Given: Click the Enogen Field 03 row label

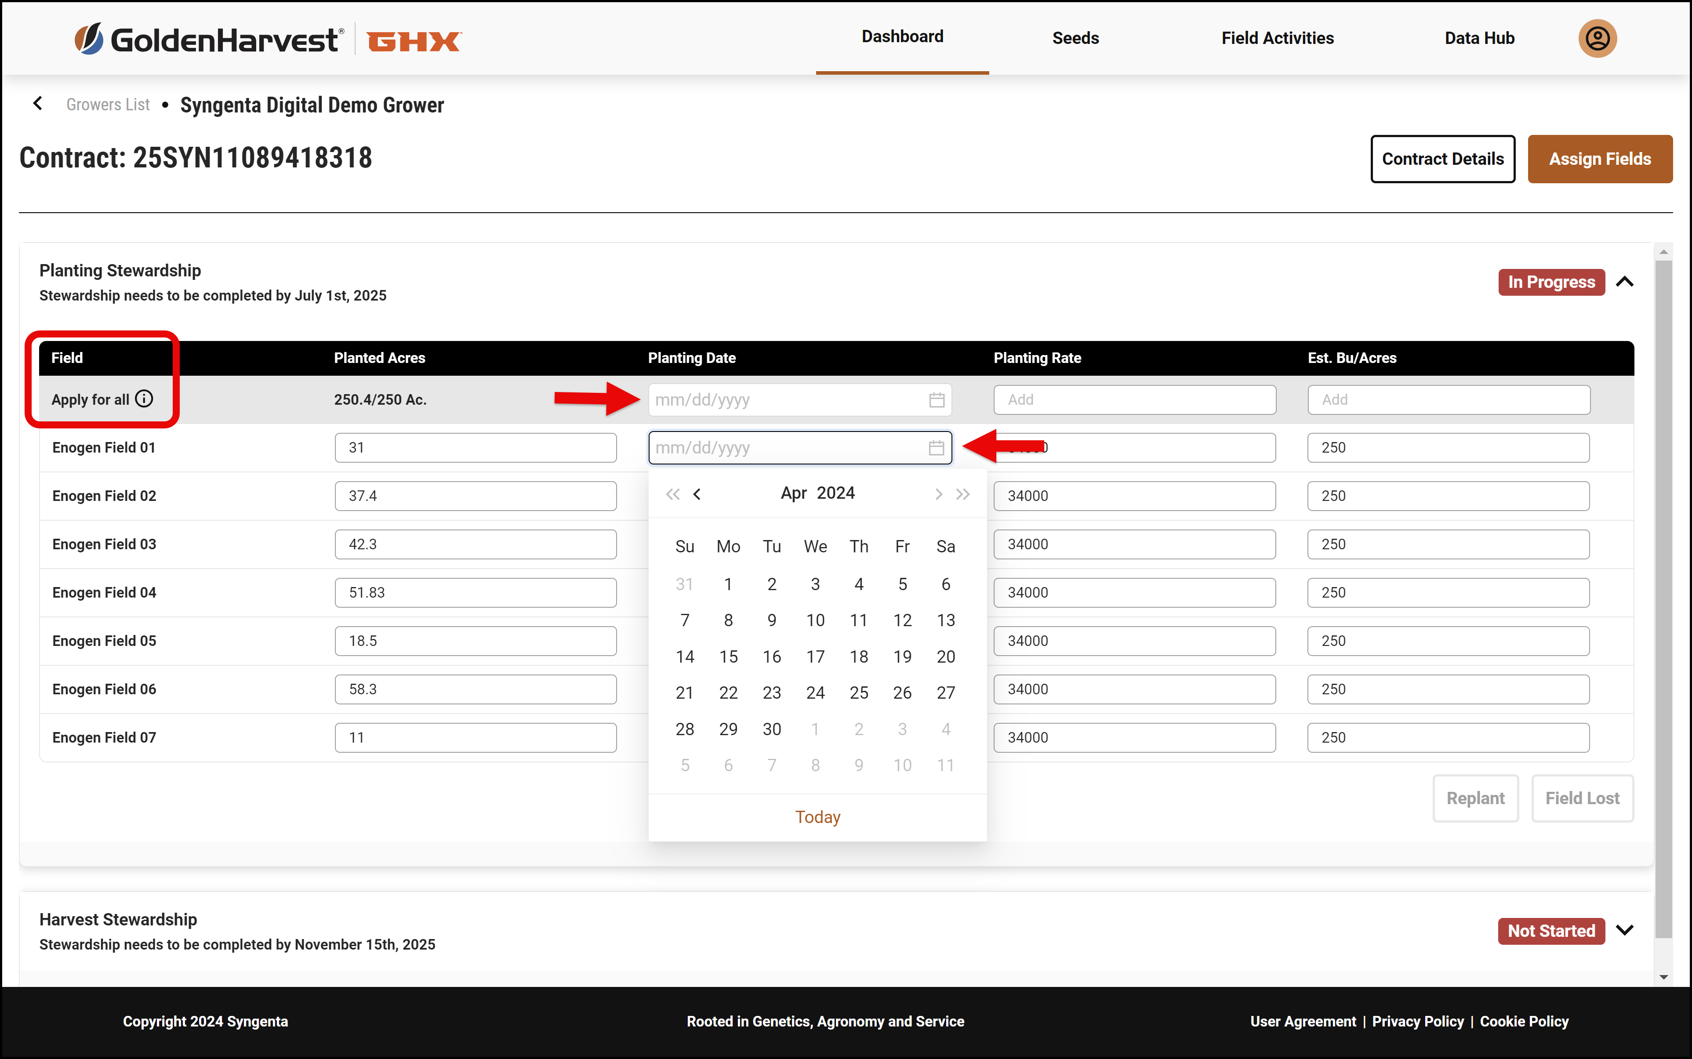Looking at the screenshot, I should pos(104,544).
